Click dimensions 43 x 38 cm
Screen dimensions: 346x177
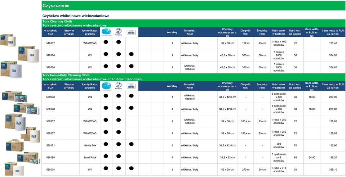coord(227,170)
